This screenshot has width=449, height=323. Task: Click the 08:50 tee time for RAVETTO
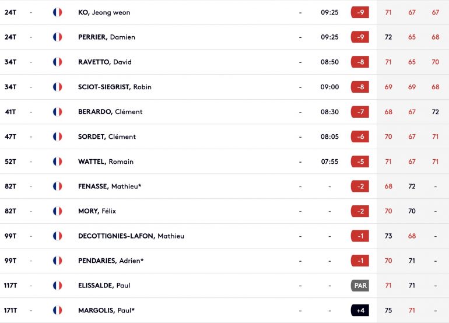coord(329,62)
